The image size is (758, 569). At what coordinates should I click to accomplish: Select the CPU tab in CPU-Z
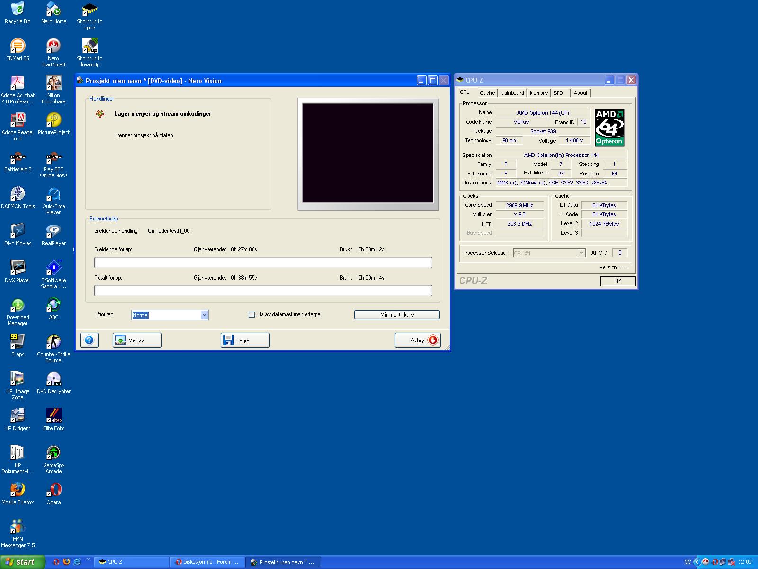467,92
